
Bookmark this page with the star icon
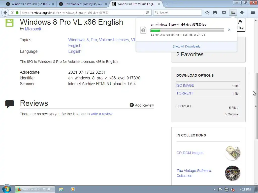click(x=207, y=13)
